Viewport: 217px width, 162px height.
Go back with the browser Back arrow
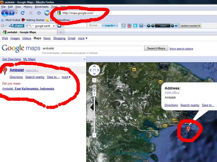[x=5, y=13]
